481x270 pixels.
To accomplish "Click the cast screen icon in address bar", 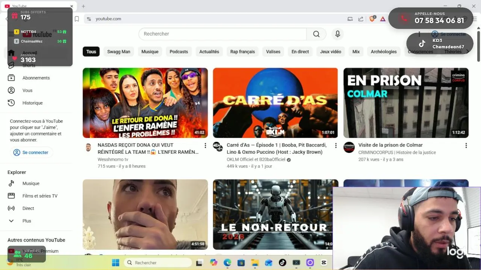I will tap(350, 19).
